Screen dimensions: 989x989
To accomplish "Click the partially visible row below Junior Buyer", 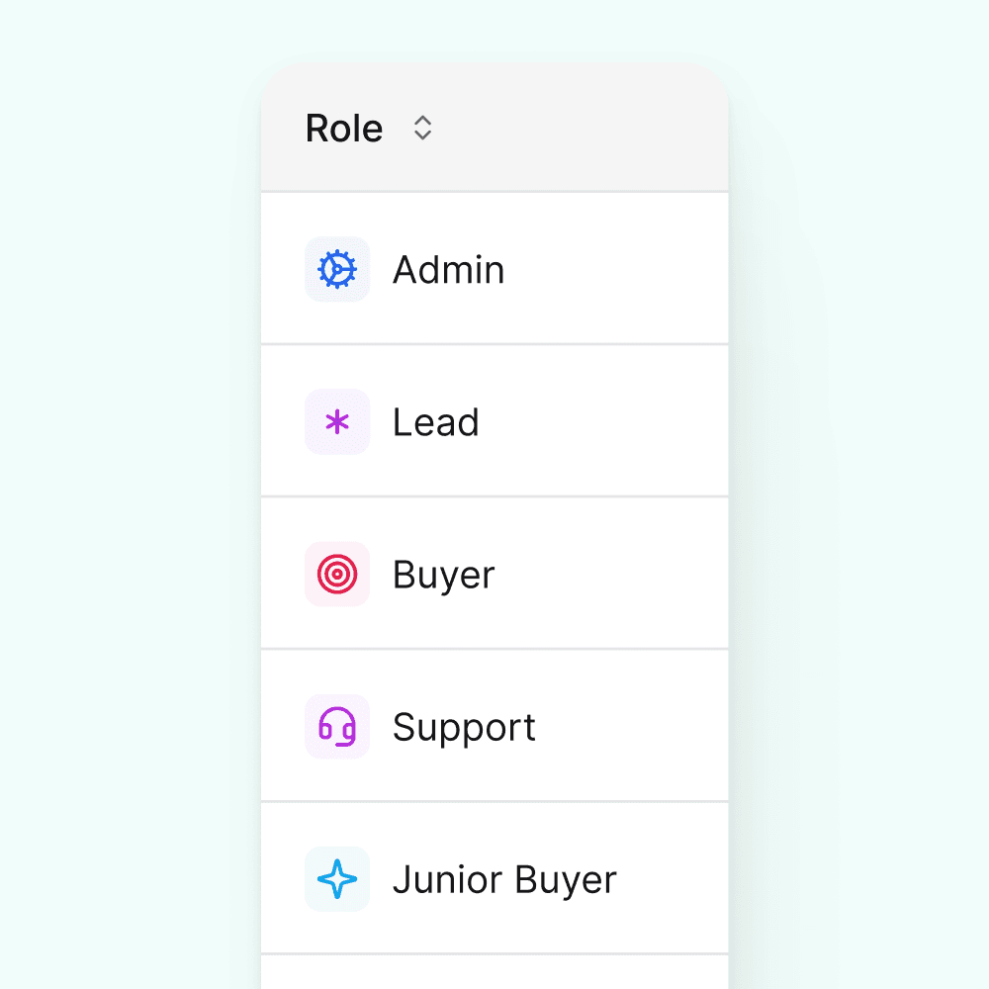I will pyautogui.click(x=494, y=974).
